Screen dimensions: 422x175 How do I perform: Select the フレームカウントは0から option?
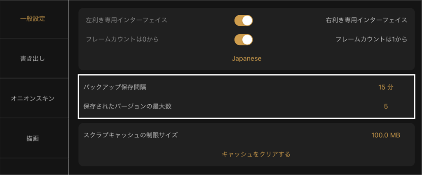[122, 39]
